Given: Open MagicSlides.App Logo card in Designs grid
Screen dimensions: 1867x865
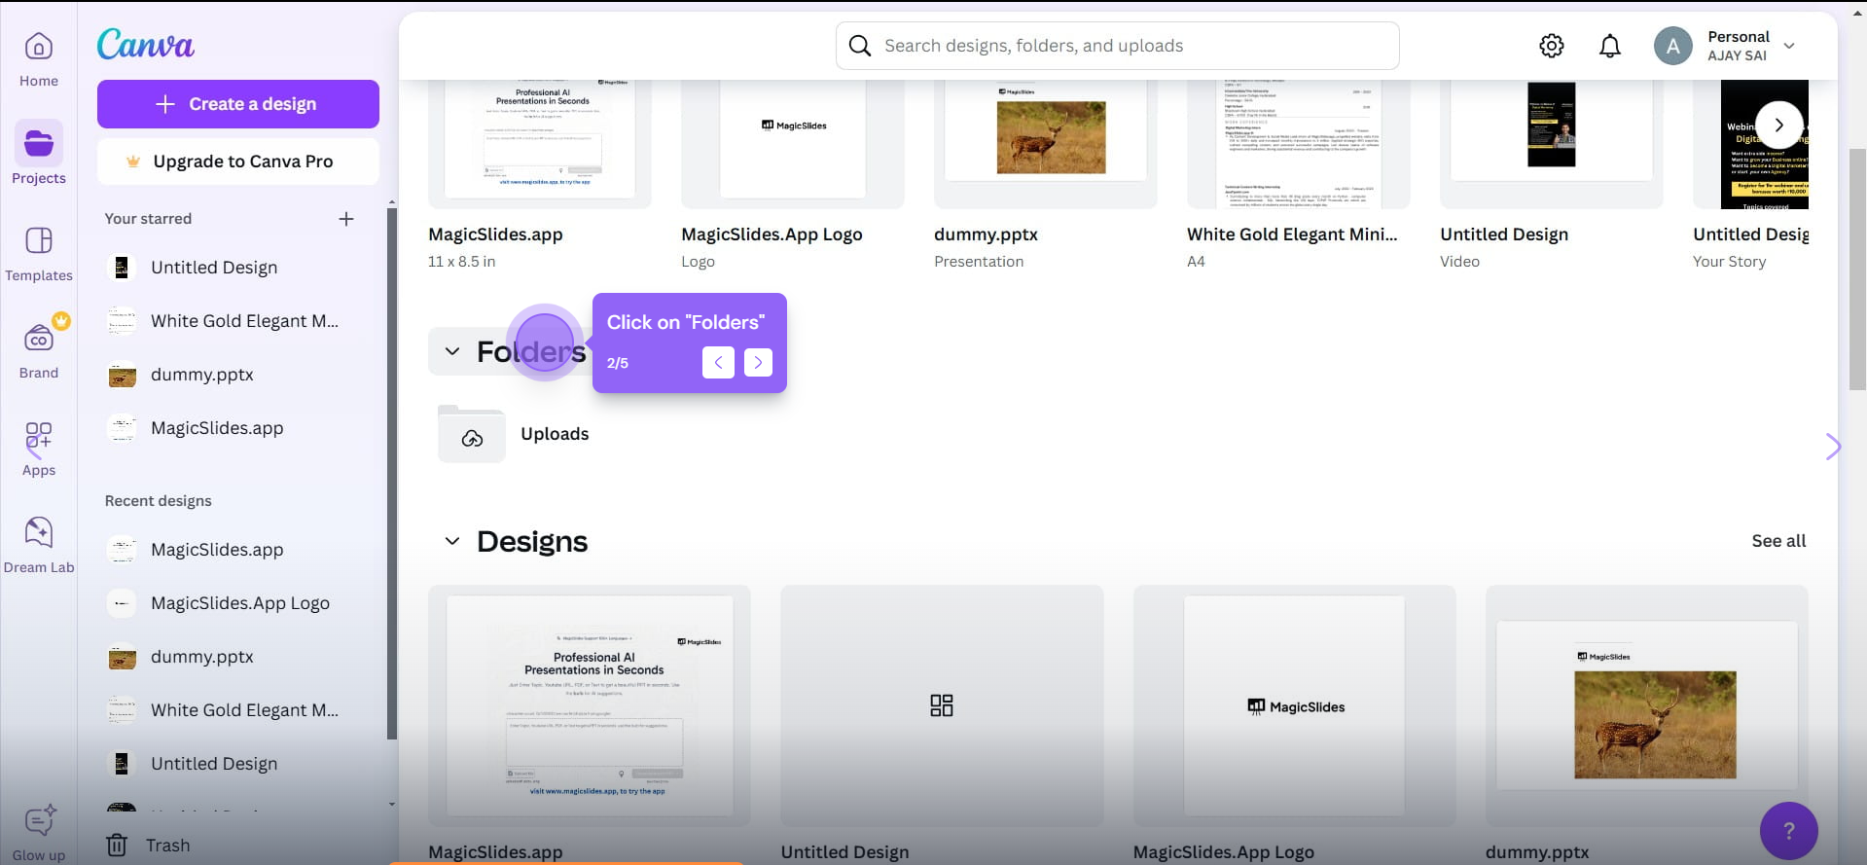Looking at the screenshot, I should pos(1294,705).
